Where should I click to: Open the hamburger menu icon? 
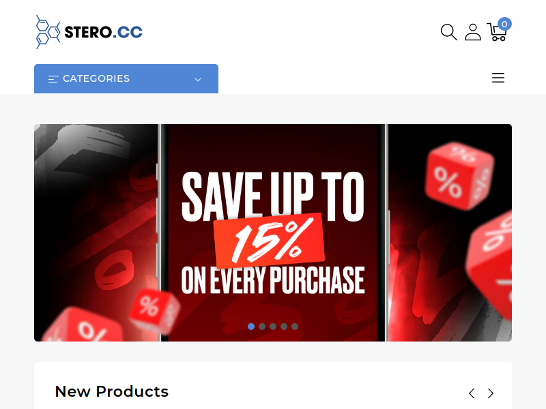[x=498, y=78]
